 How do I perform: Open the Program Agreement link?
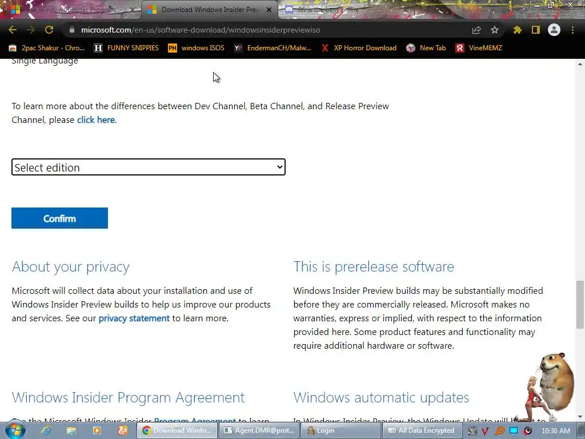195,421
